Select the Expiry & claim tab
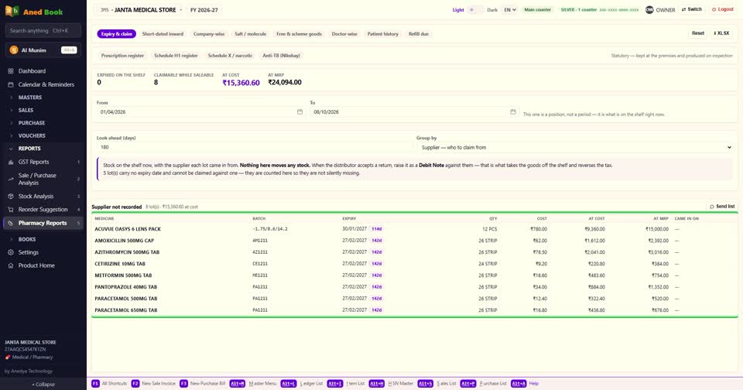Viewport: 743px width, 390px height. (x=117, y=33)
